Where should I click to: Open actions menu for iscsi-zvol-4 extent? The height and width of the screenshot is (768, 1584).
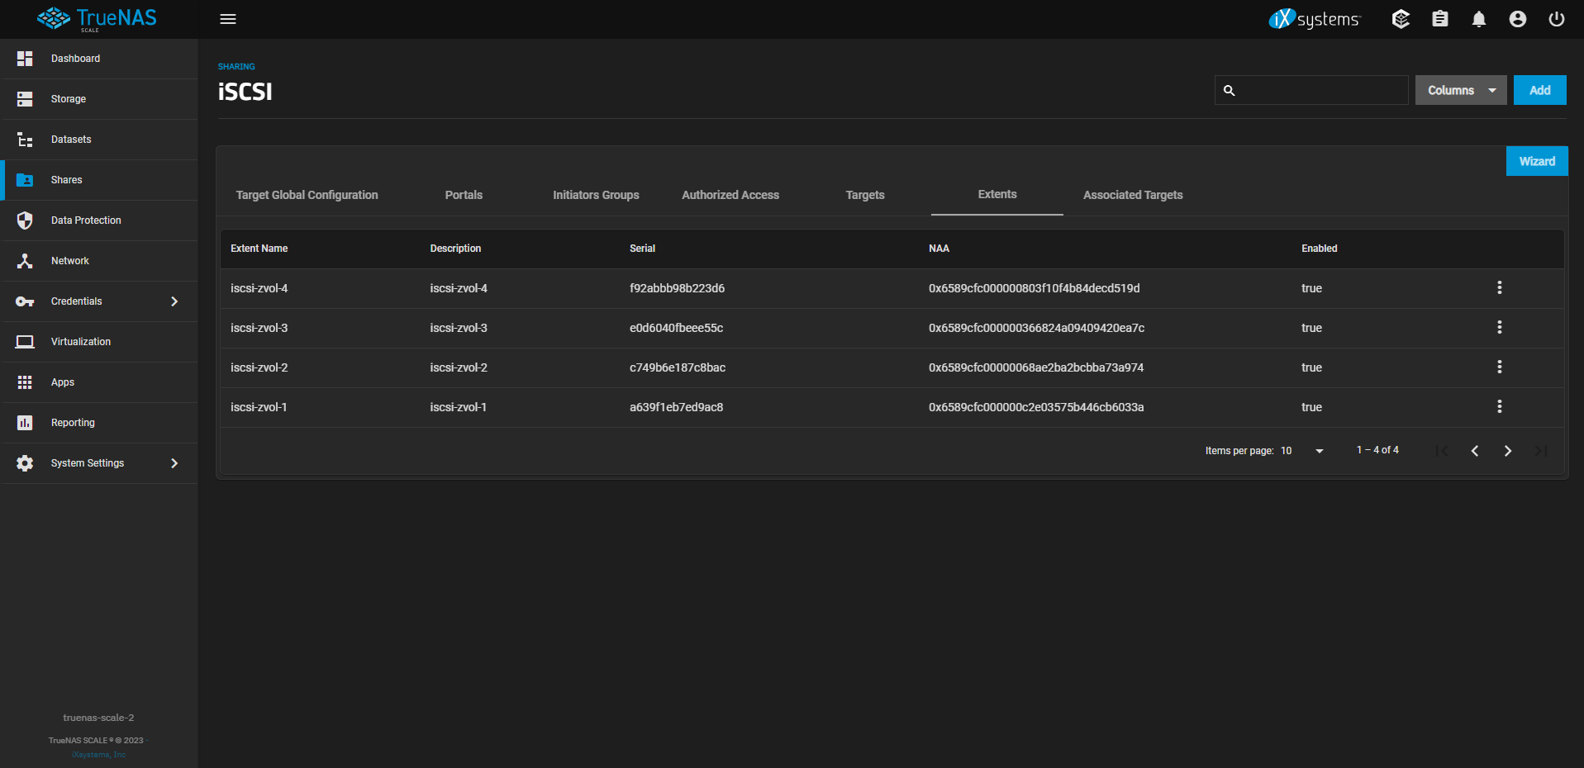coord(1499,288)
